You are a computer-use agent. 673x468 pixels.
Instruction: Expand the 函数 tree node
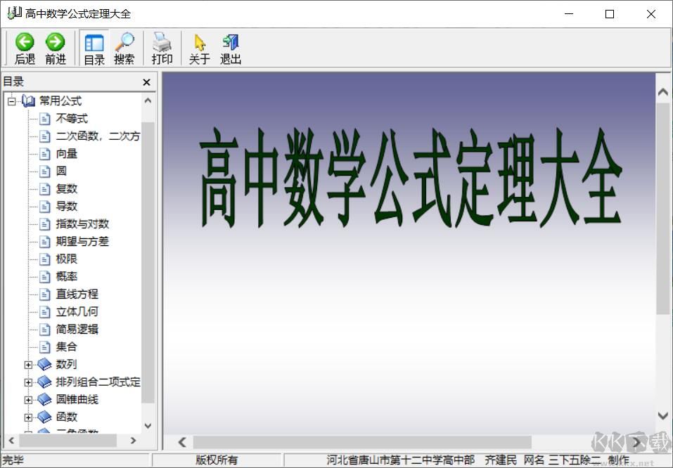[x=28, y=417]
